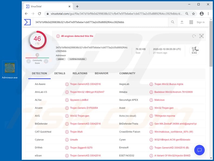Click browser Forward arrow
The width and height of the screenshot is (214, 161).
[33, 14]
